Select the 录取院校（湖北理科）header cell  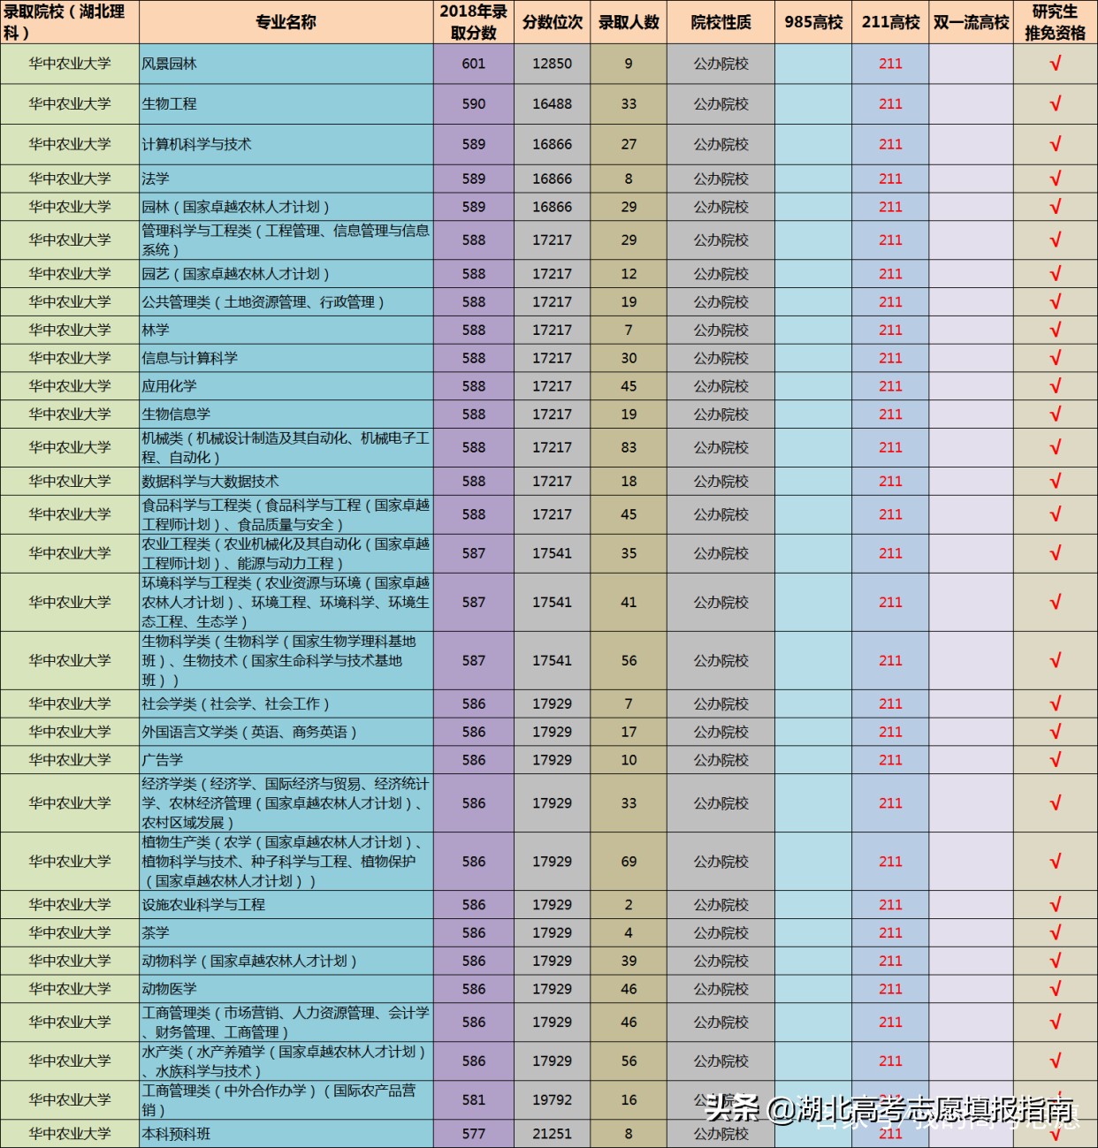tap(70, 22)
